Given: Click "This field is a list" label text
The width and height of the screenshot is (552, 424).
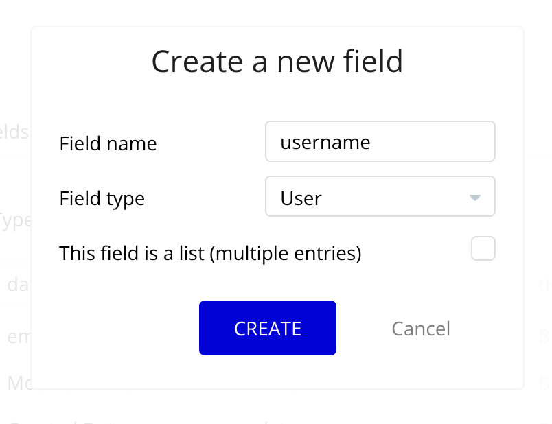Looking at the screenshot, I should (x=210, y=254).
